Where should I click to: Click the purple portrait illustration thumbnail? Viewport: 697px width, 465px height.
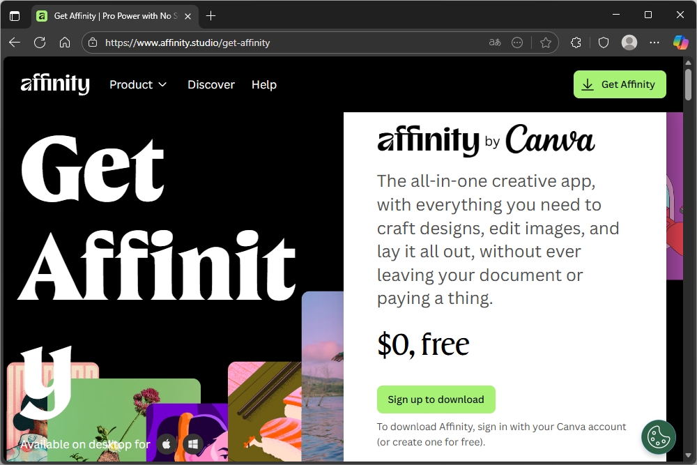click(187, 432)
